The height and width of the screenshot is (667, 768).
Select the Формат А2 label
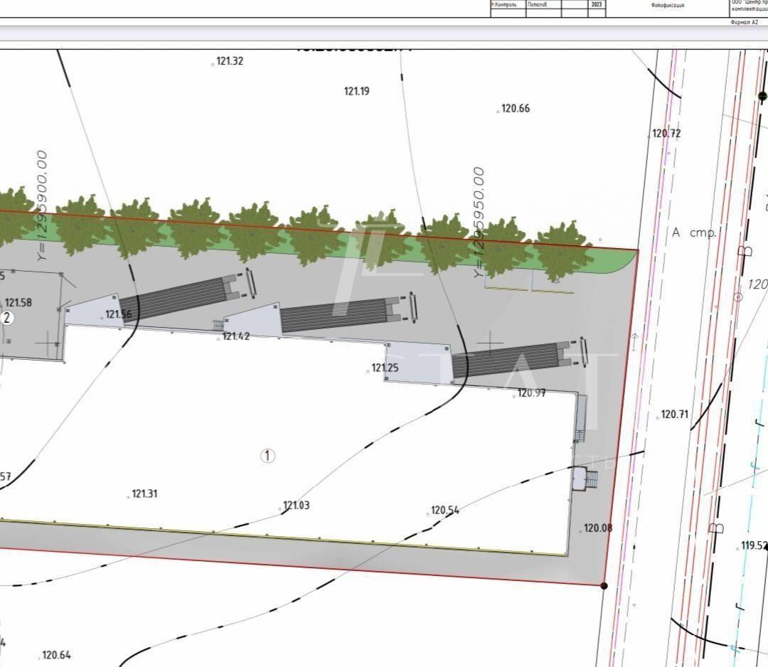pos(744,22)
